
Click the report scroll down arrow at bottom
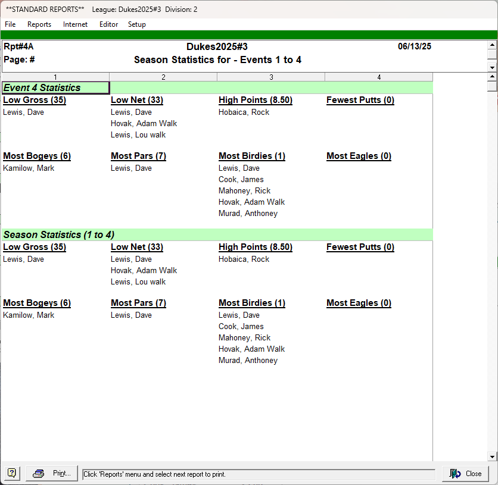pyautogui.click(x=492, y=456)
